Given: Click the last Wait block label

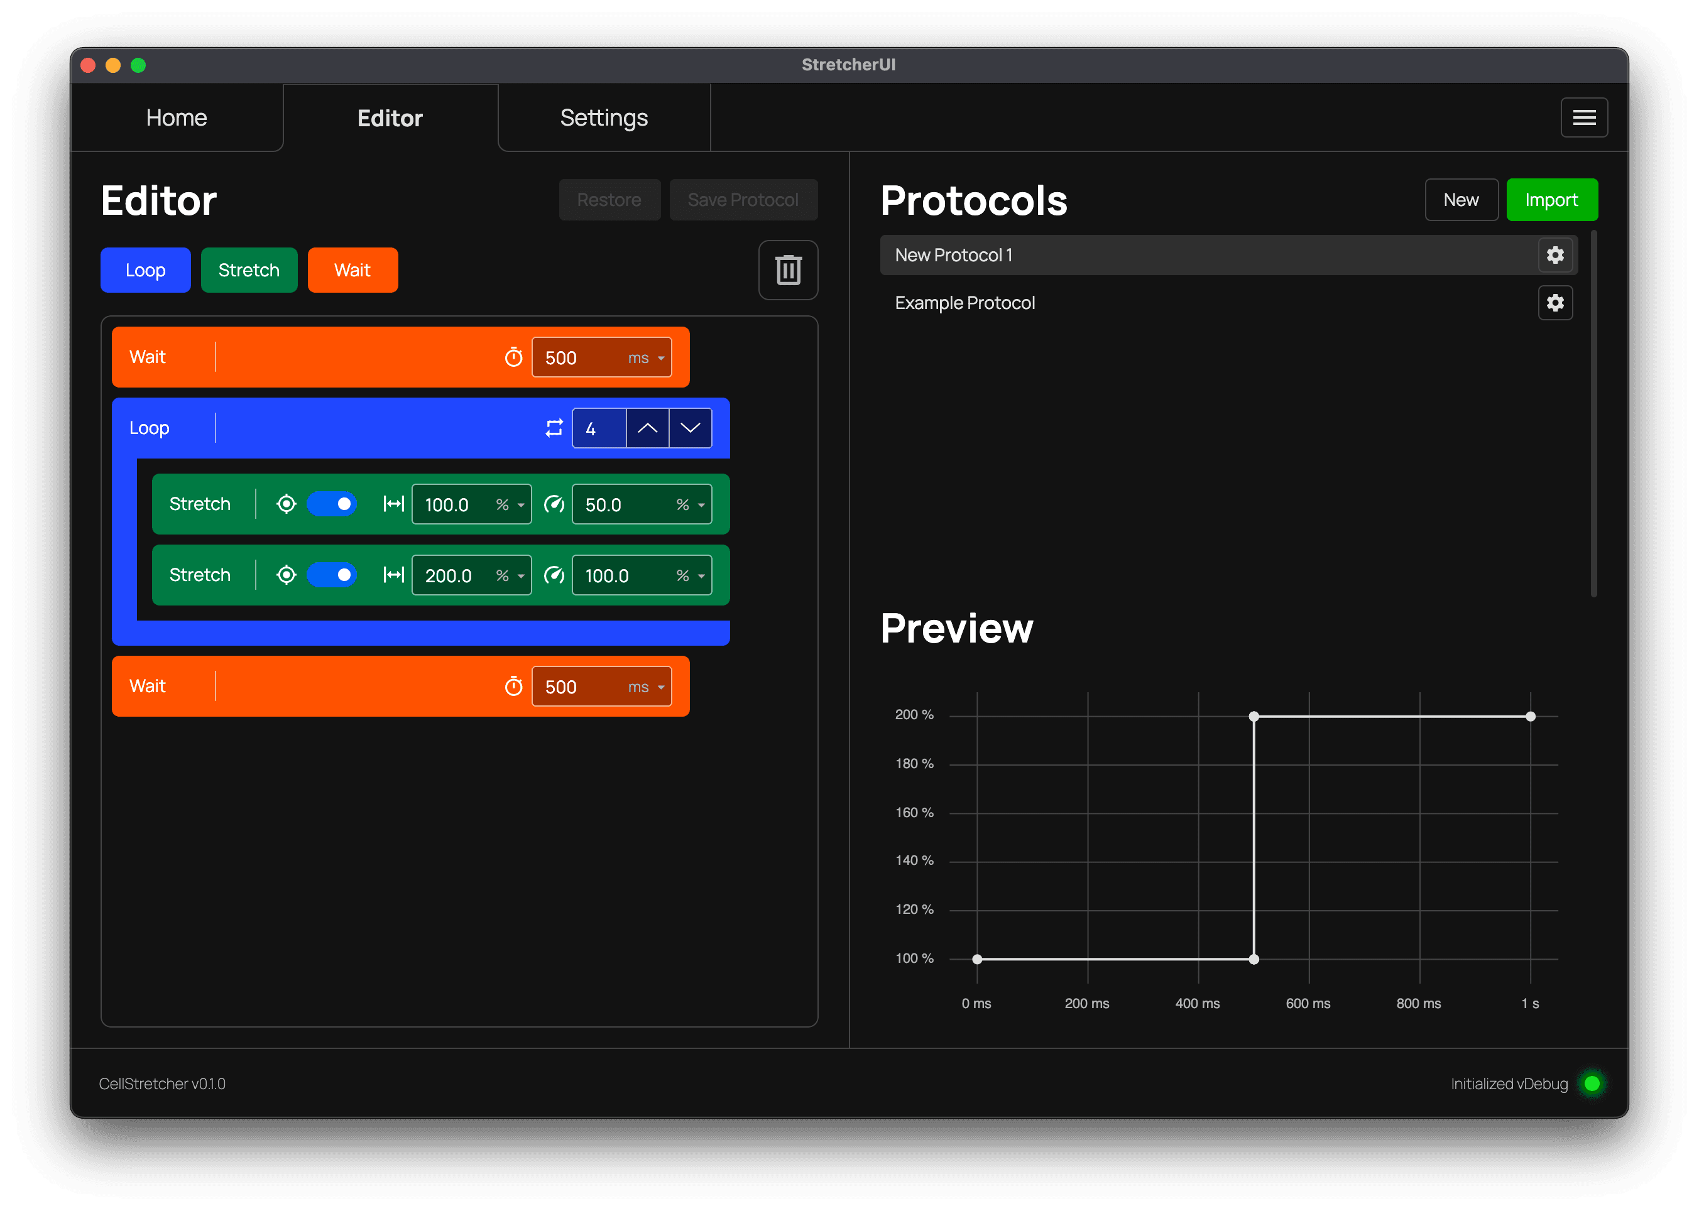Looking at the screenshot, I should pos(148,686).
